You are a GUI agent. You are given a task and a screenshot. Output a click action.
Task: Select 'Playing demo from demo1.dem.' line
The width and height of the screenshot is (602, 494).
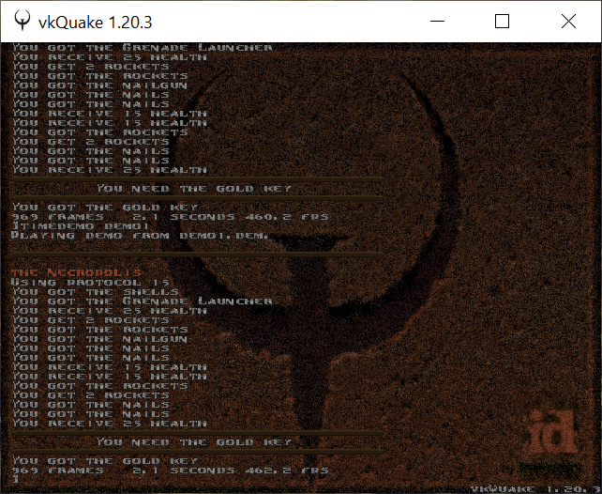coord(140,236)
